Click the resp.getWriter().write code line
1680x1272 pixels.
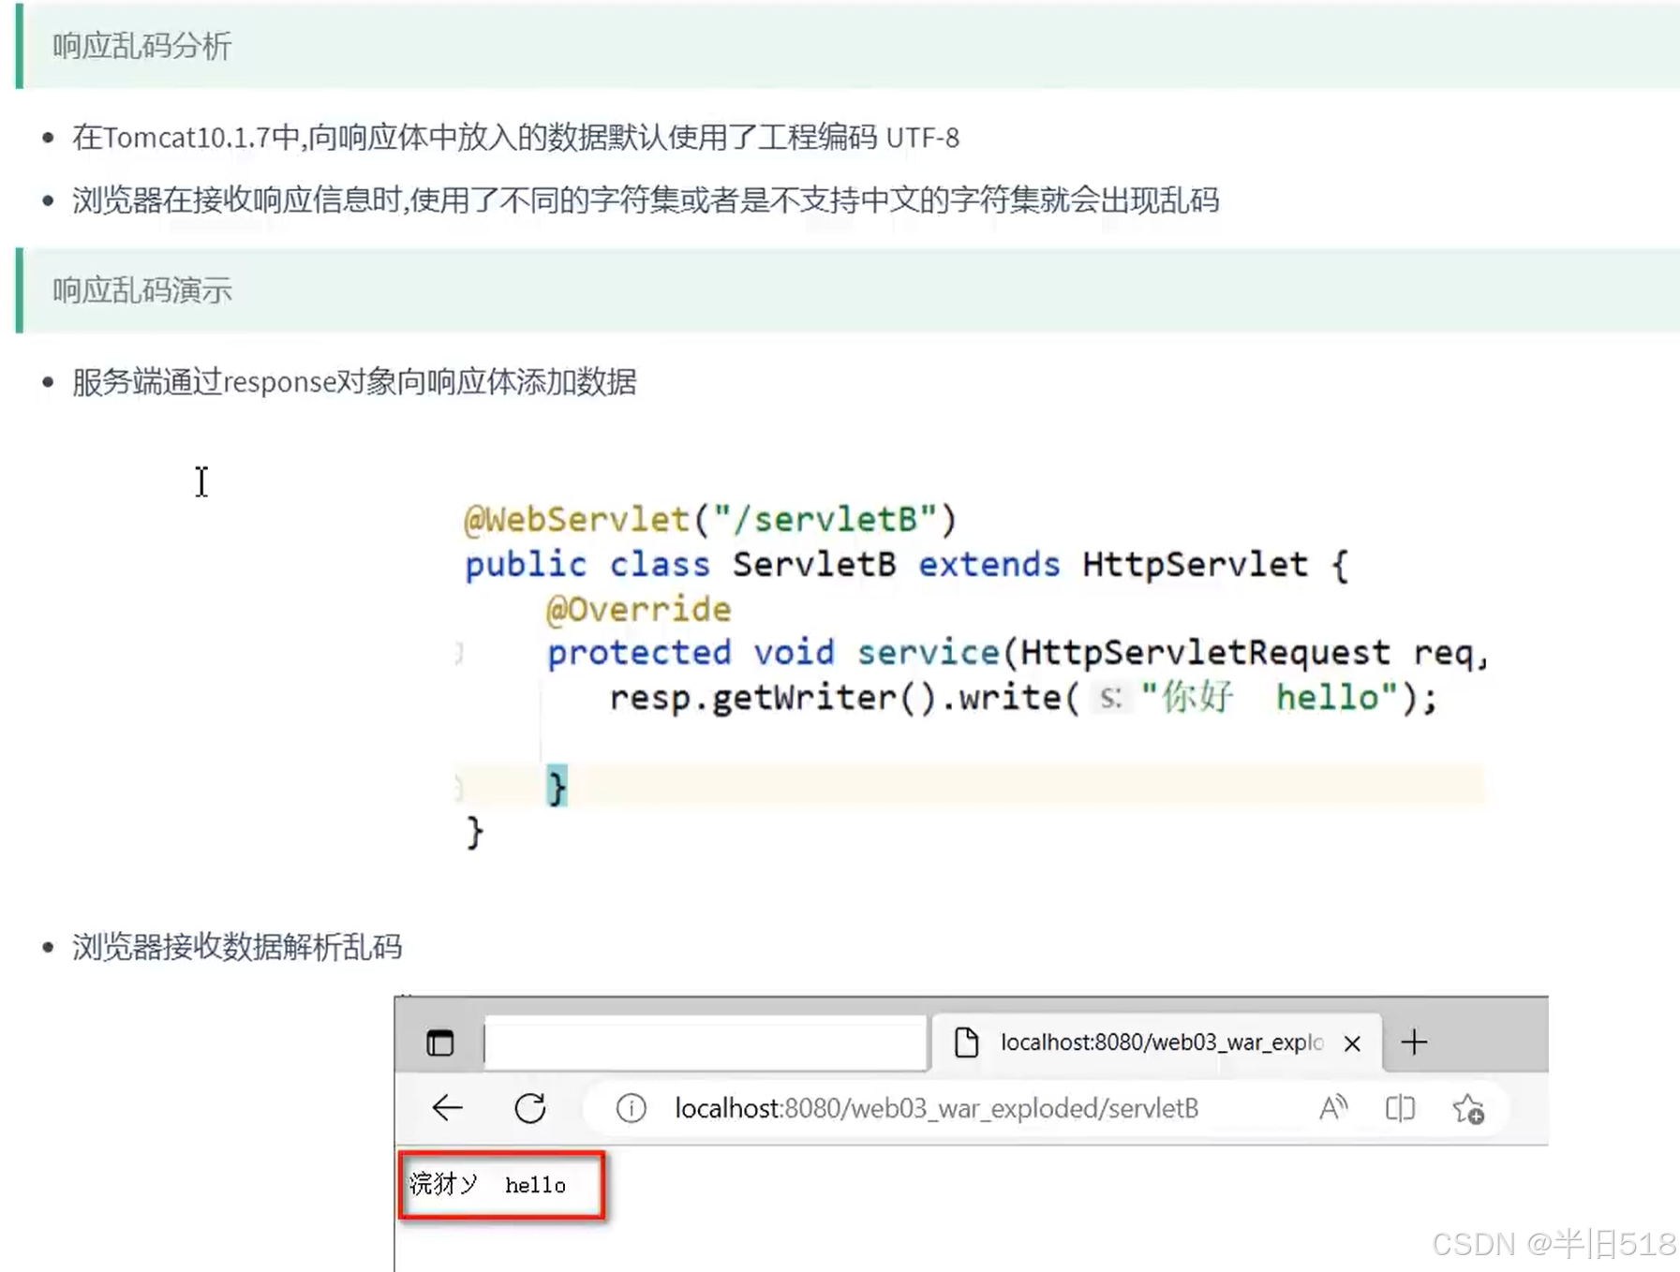[x=1023, y=698]
